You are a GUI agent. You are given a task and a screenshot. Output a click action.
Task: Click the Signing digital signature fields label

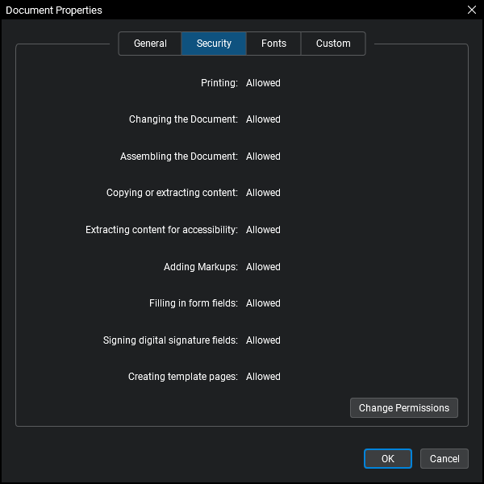tap(170, 340)
